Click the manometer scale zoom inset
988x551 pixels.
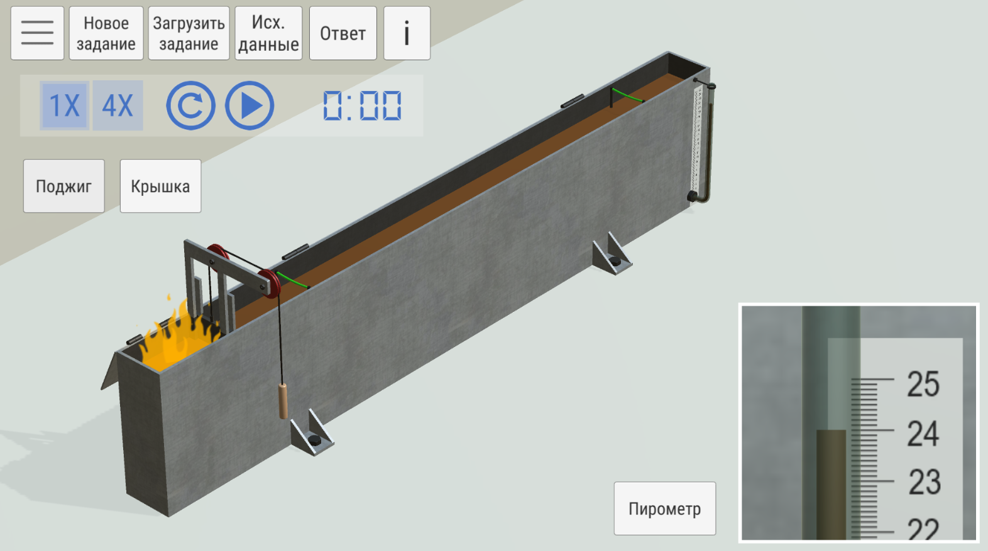(x=859, y=422)
